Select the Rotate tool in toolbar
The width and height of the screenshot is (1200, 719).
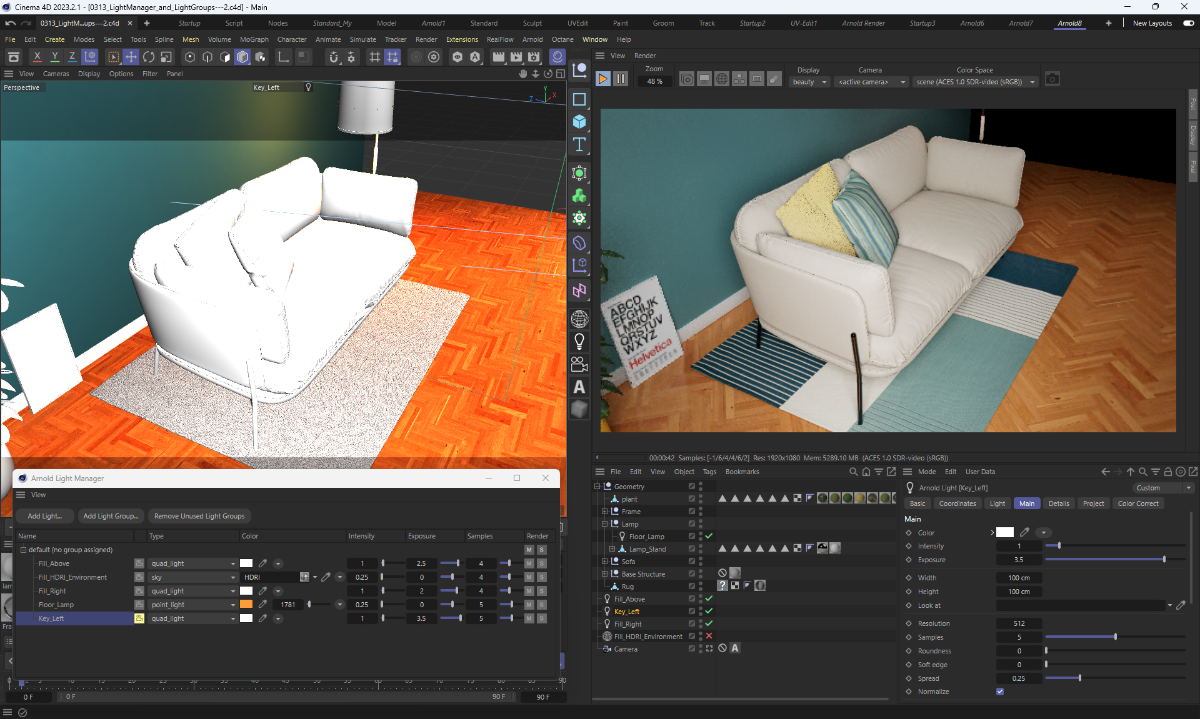tap(149, 57)
